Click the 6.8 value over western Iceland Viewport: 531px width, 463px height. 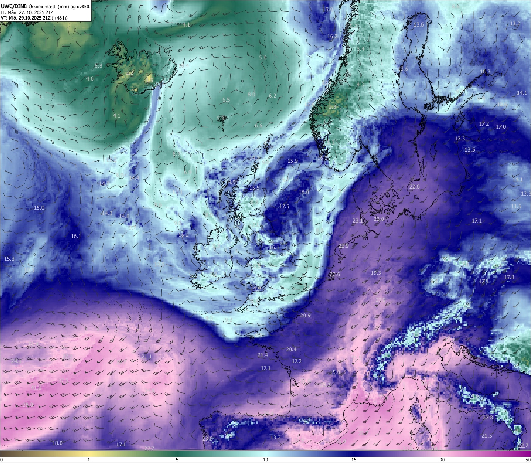pos(98,66)
